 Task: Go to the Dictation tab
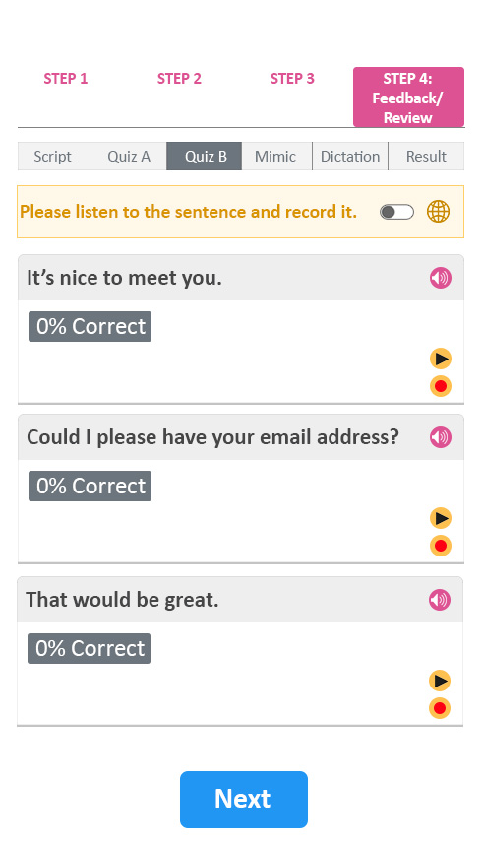tap(350, 157)
